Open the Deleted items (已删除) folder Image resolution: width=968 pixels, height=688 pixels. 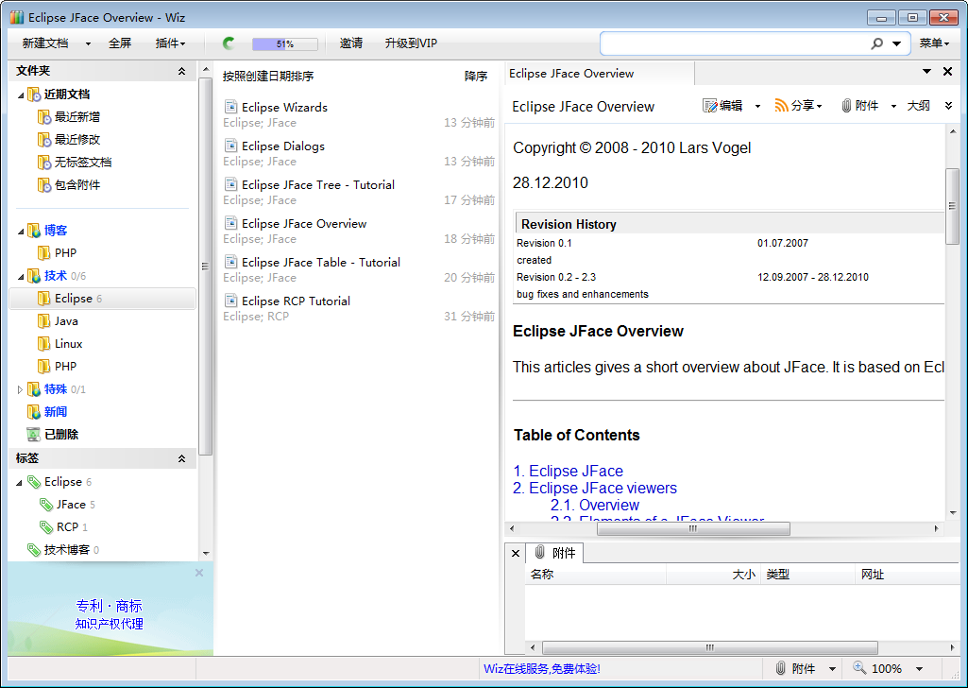(60, 435)
